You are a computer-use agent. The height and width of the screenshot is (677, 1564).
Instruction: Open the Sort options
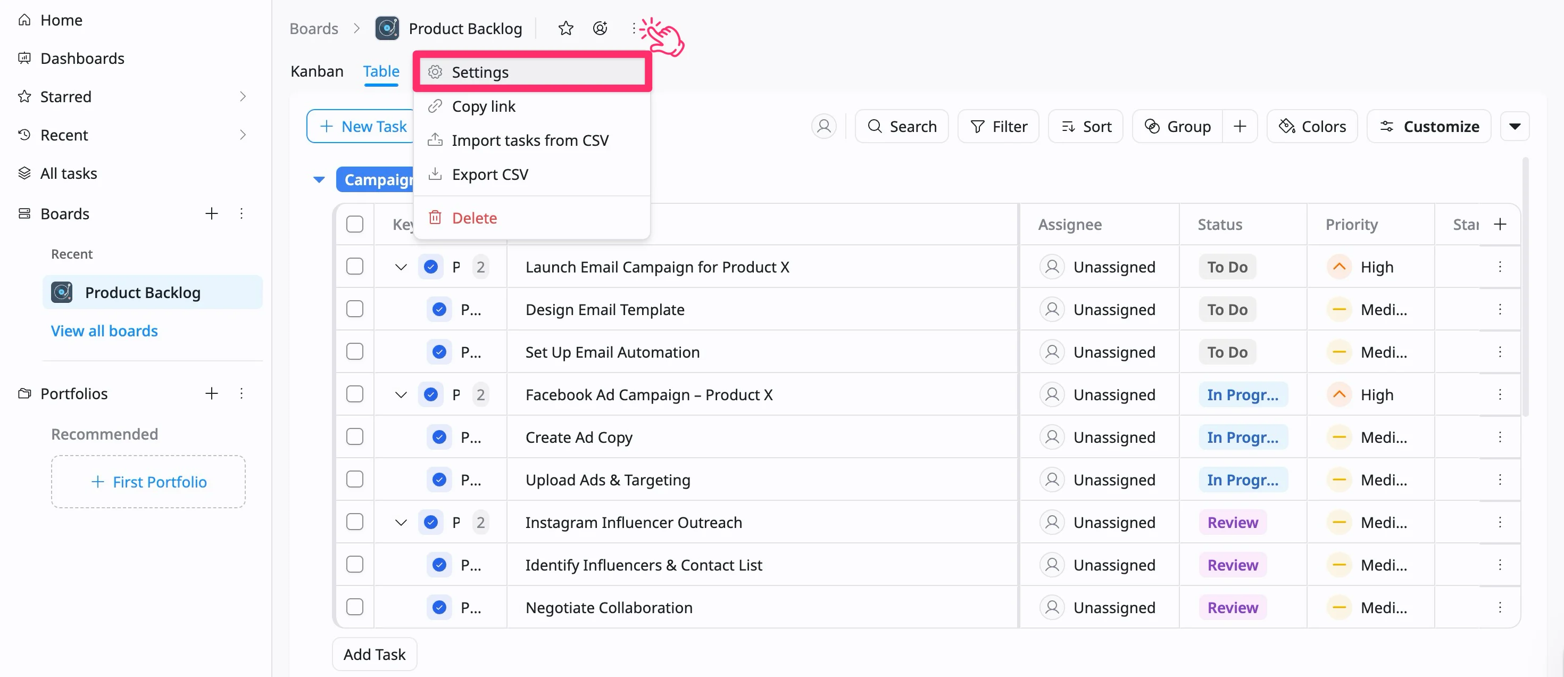tap(1086, 126)
